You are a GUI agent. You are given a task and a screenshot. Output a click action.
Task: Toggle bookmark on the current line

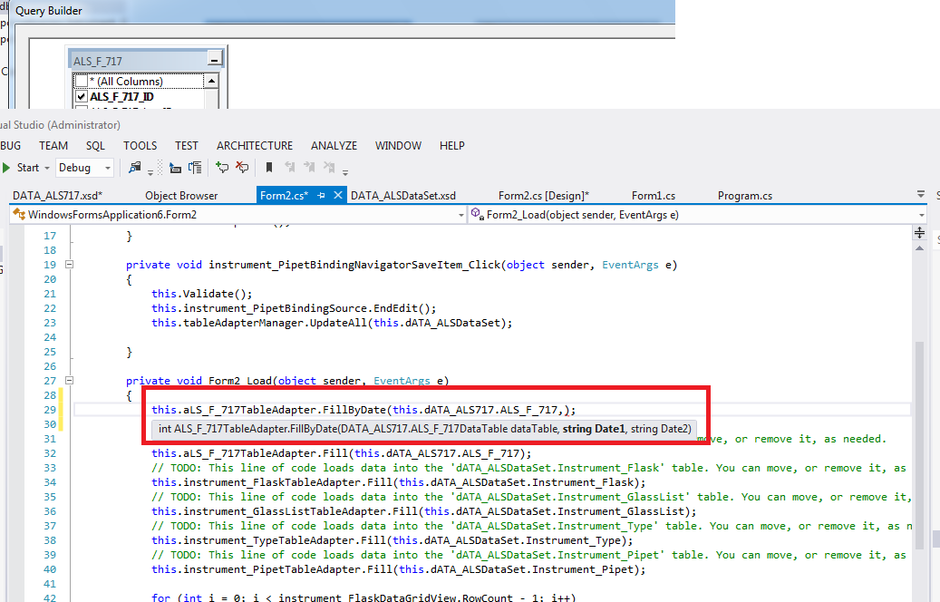(x=269, y=168)
